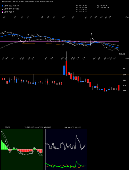Viewport: 129px width, 170px height.
Task: Click the Pre C: 348.80 value
Action: [x=81, y=12]
